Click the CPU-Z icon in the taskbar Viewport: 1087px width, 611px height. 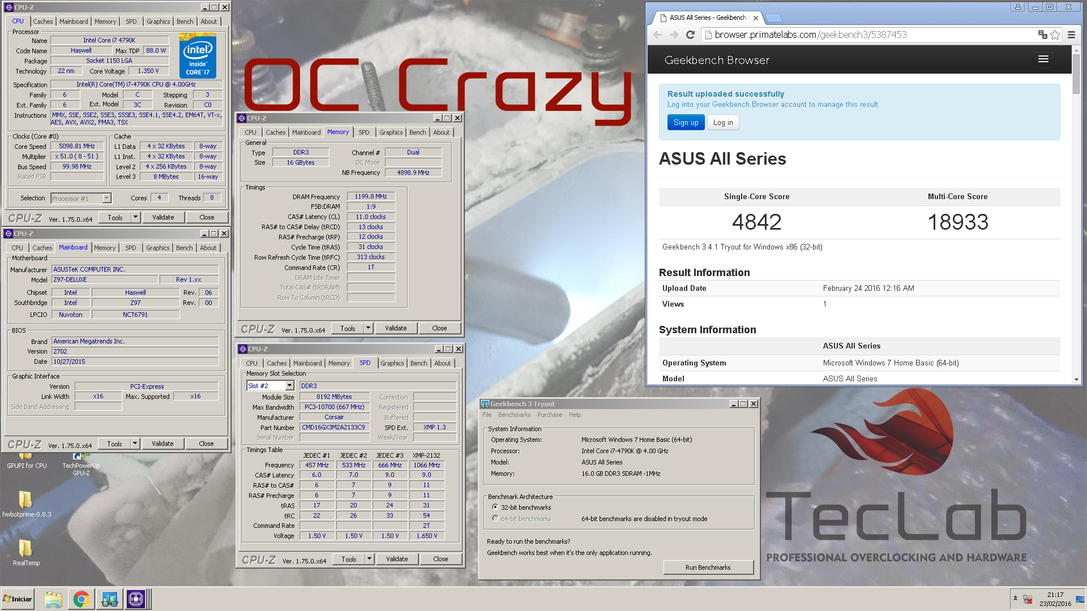[x=136, y=599]
